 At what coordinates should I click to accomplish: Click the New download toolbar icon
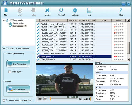coord(6,10)
